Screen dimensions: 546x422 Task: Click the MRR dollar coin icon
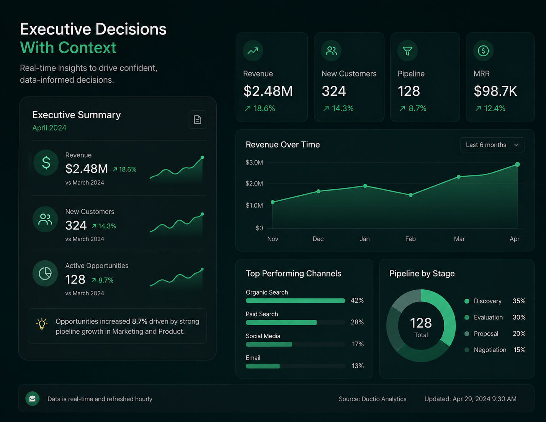(x=483, y=51)
